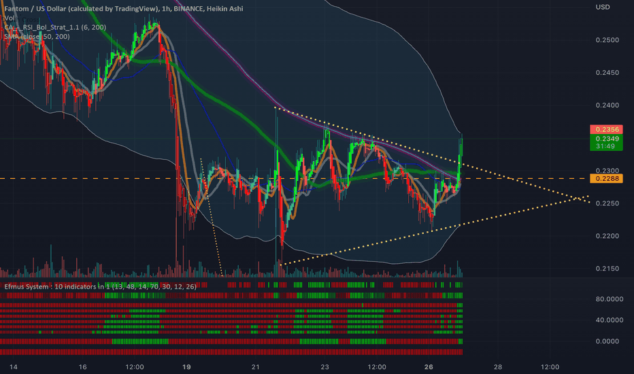Click the 0.2200 price axis value
This screenshot has height=374, width=634.
click(x=607, y=236)
